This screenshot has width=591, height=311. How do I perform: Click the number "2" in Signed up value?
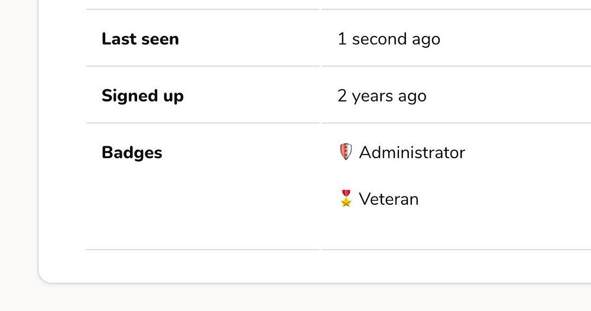point(342,96)
